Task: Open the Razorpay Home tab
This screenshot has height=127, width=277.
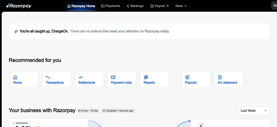Action: tap(81, 6)
